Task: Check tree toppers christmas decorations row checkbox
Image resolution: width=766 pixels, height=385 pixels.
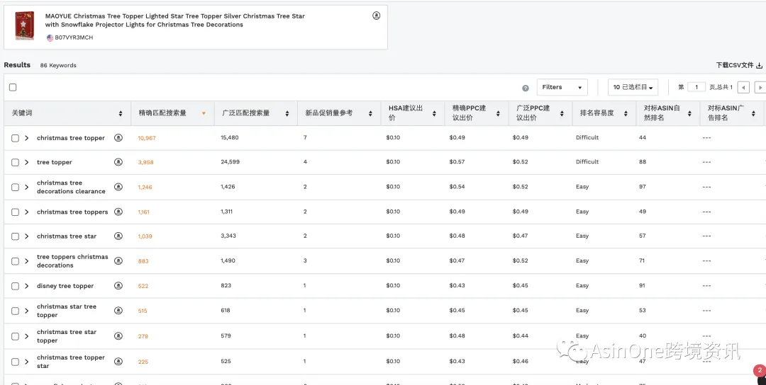Action: (15, 261)
